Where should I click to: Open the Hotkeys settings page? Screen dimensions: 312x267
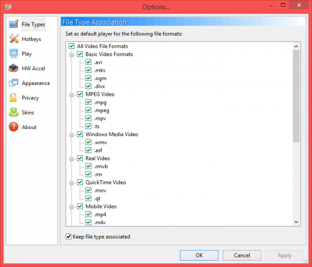coord(31,39)
